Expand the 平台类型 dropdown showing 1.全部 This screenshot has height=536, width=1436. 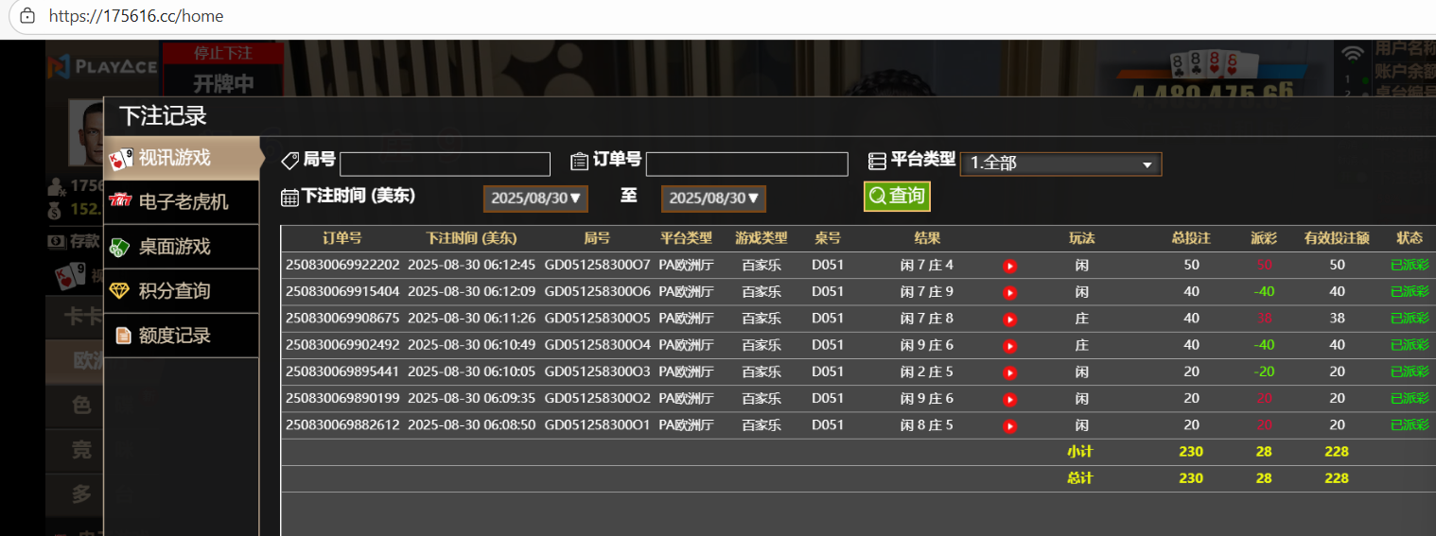point(1060,164)
